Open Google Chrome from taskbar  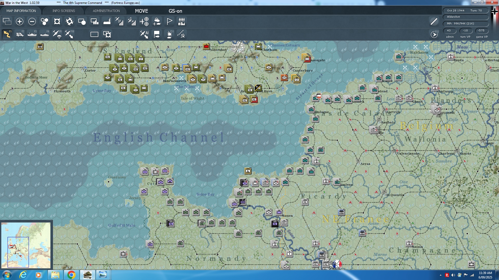click(x=71, y=275)
